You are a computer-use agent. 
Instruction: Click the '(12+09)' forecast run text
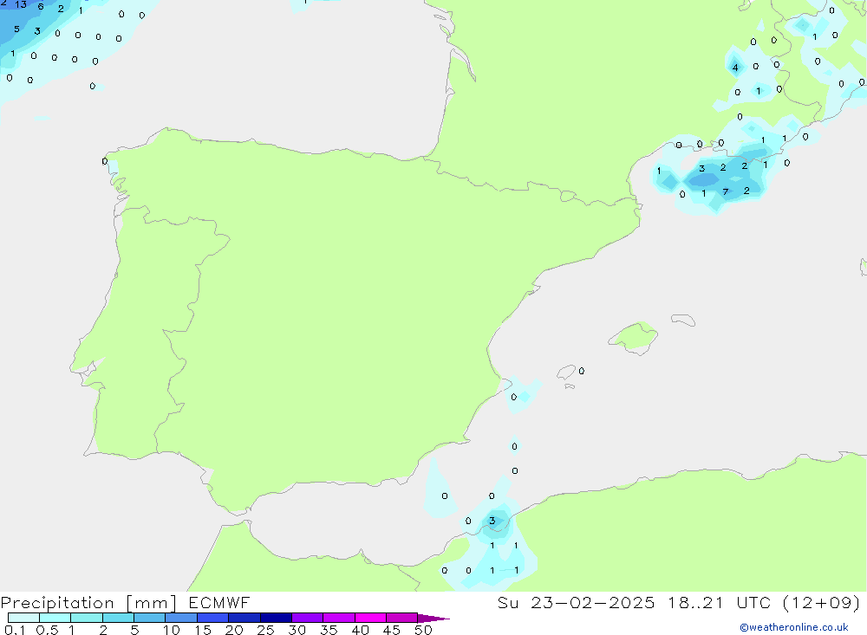tap(822, 602)
